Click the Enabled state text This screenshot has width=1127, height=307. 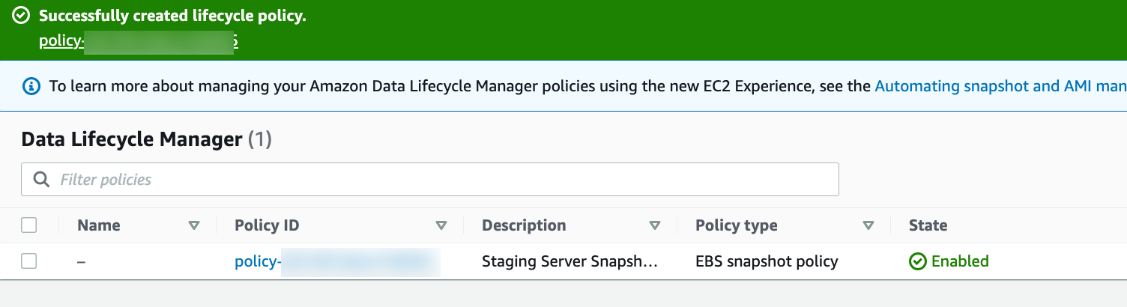[x=960, y=261]
